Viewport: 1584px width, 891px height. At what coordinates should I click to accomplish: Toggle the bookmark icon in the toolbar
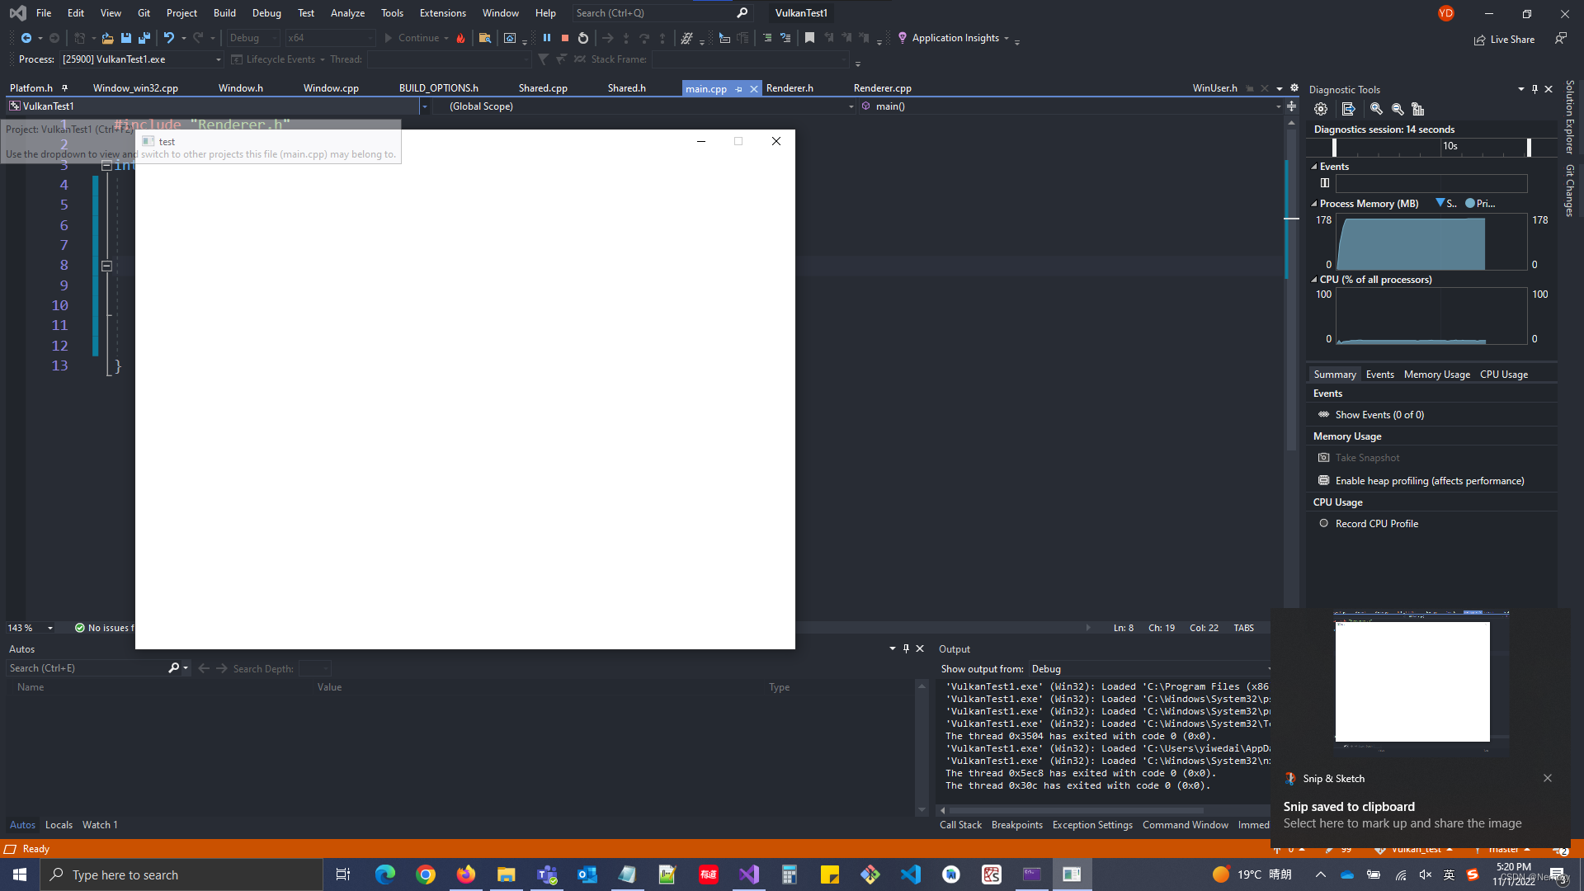(x=809, y=38)
